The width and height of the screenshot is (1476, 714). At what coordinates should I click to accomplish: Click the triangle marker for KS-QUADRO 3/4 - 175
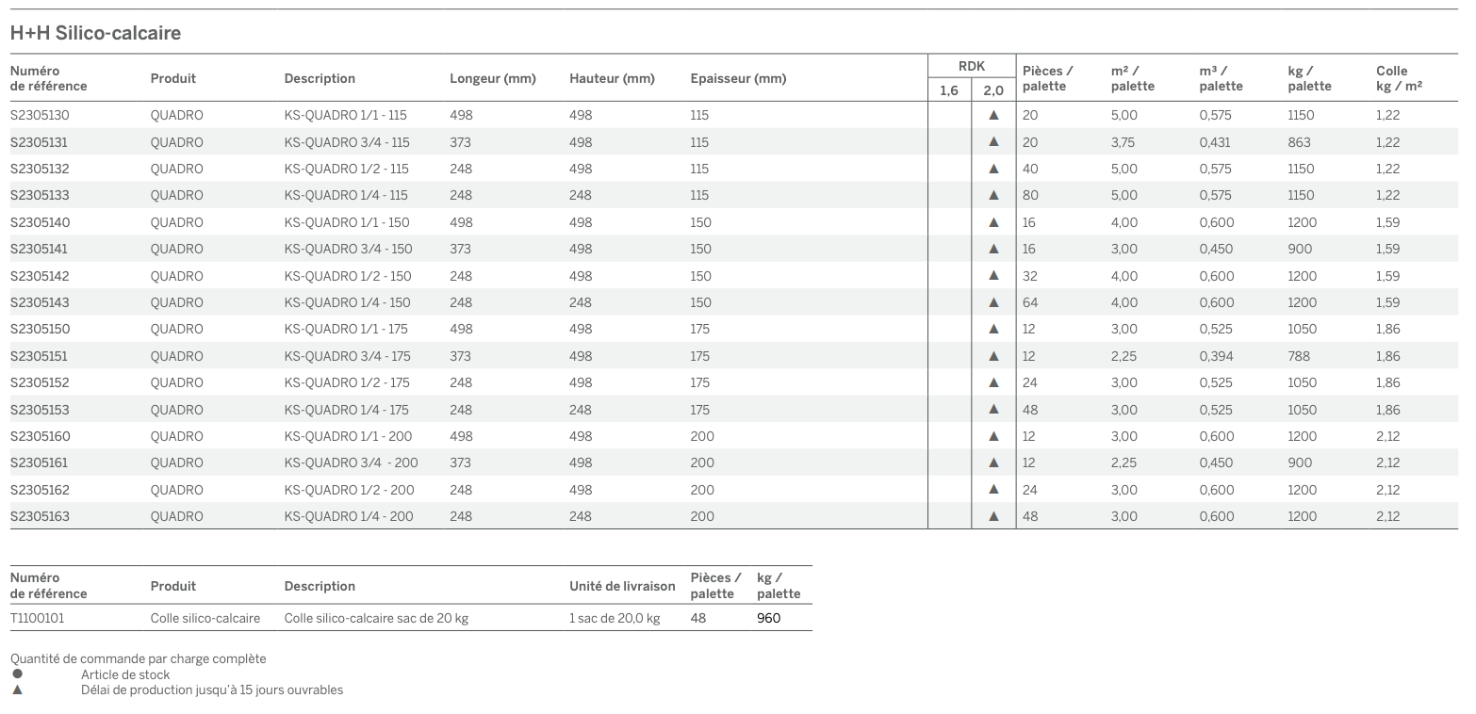pos(992,356)
